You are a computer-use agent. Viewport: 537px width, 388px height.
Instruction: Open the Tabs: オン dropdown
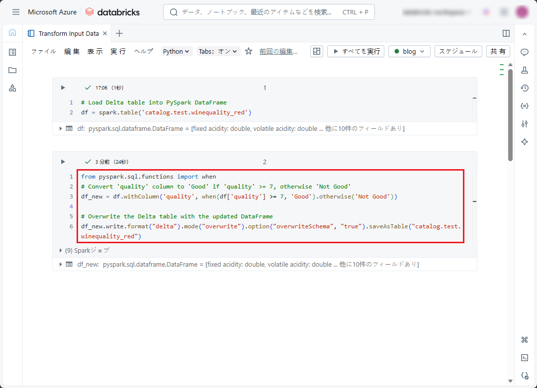click(x=219, y=51)
